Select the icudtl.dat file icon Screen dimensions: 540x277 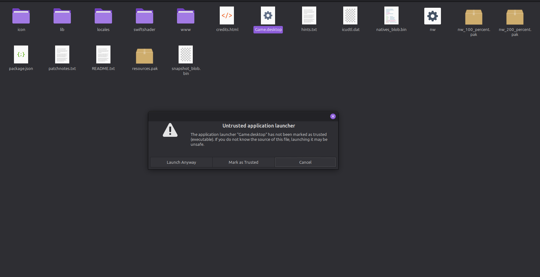coord(350,15)
